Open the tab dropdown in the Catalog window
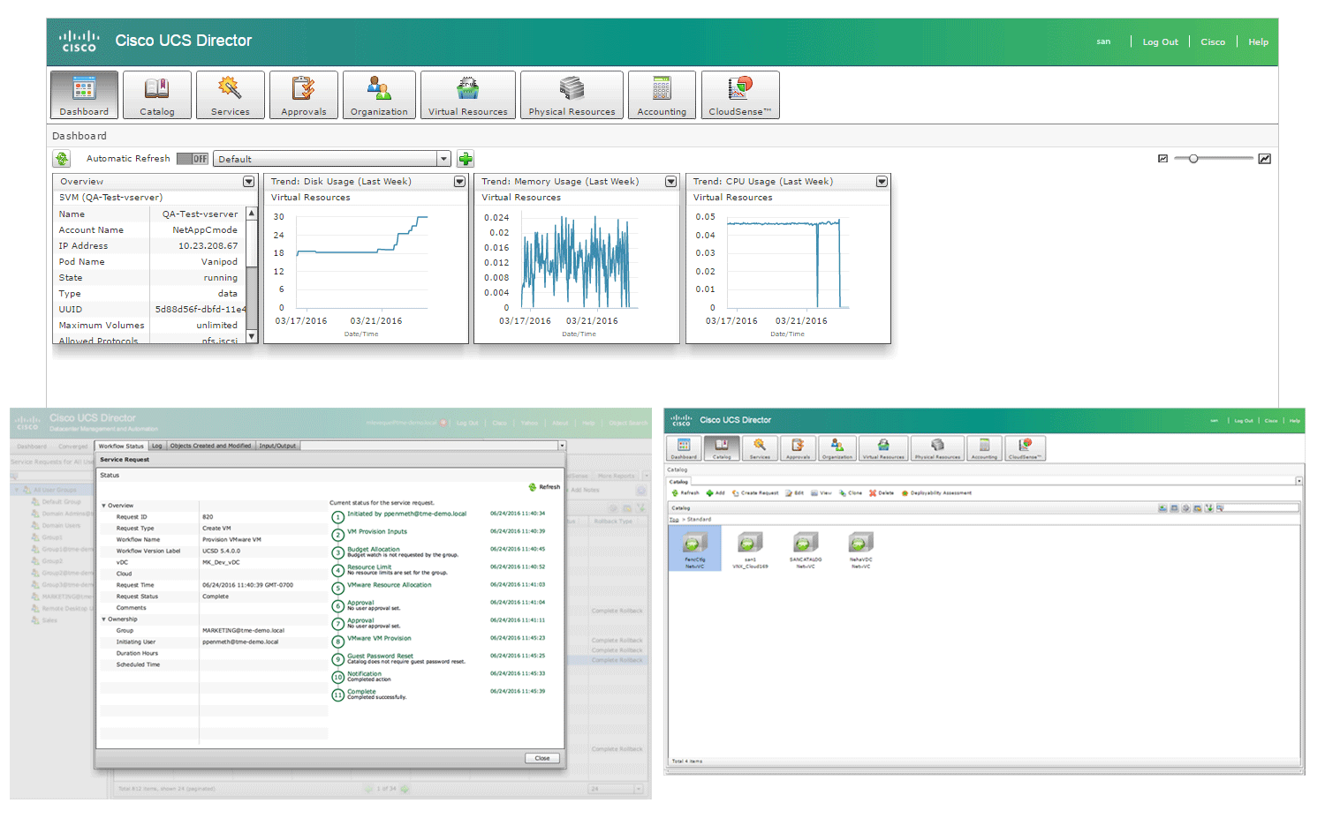The width and height of the screenshot is (1325, 818). (1299, 481)
